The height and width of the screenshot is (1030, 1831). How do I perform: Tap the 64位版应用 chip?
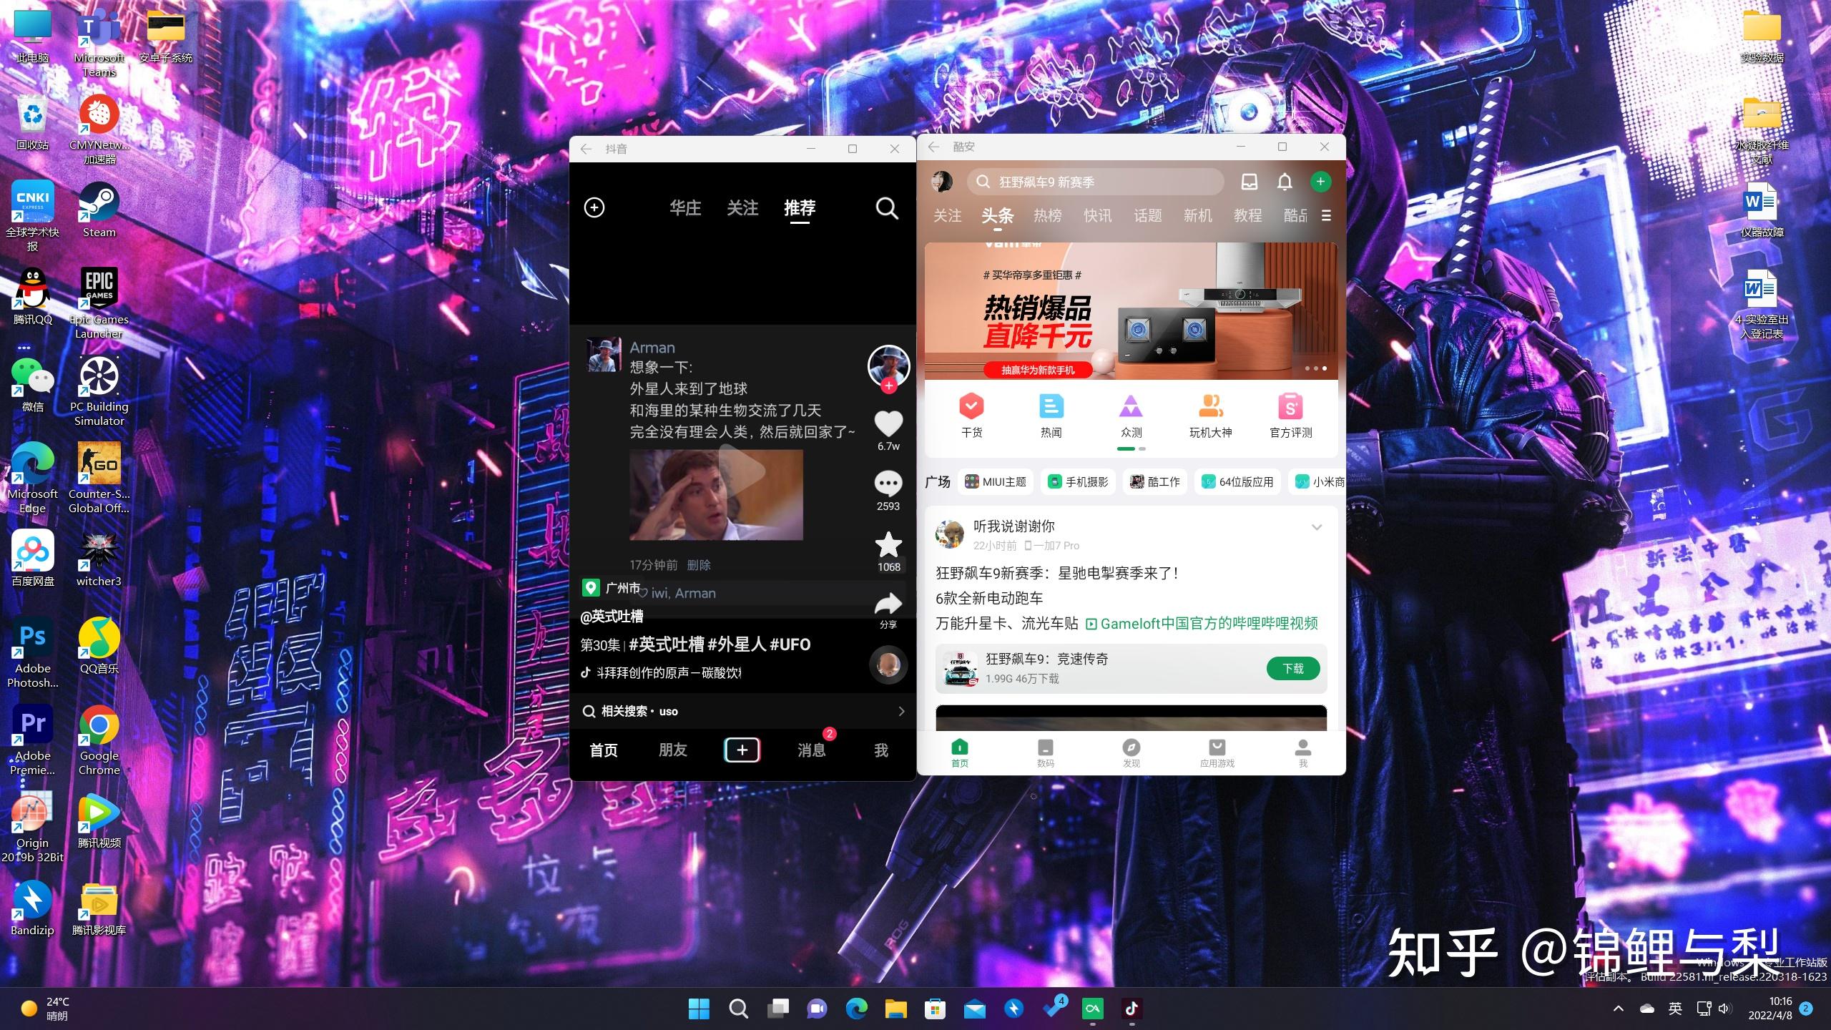pos(1237,481)
